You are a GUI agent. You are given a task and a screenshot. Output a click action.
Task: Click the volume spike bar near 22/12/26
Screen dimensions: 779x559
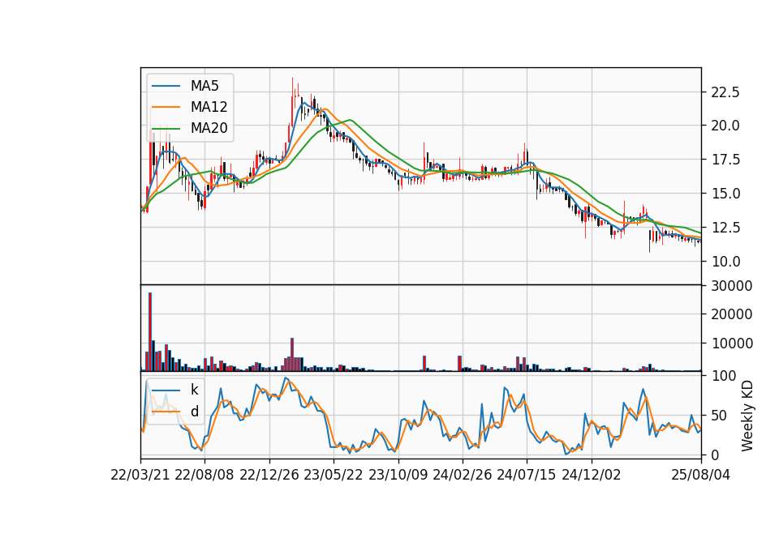[292, 355]
